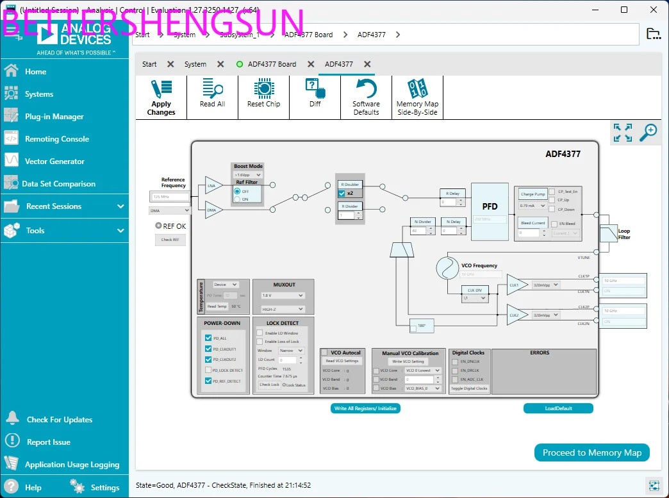Image resolution: width=669 pixels, height=498 pixels.
Task: Switch to the Start tab
Action: (149, 64)
